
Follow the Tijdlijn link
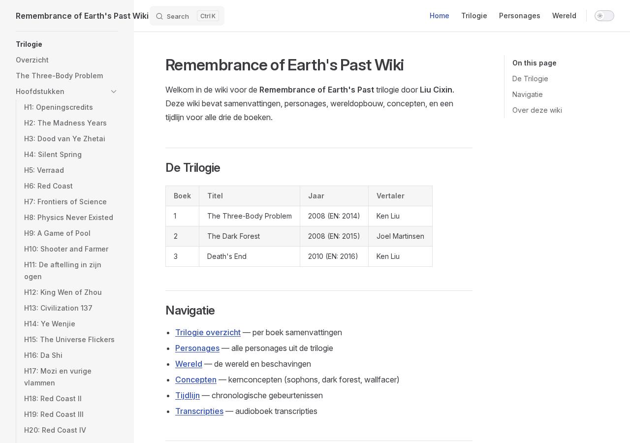188,395
